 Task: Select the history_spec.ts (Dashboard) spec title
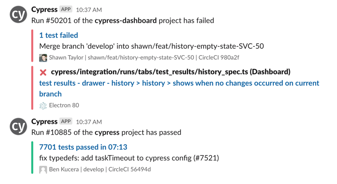click(170, 72)
